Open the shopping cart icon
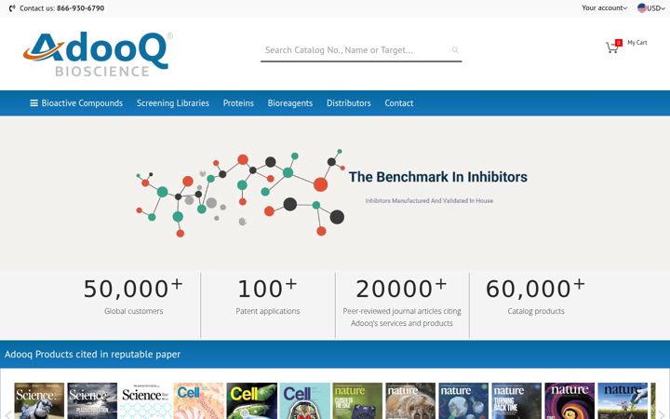This screenshot has width=670, height=419. (612, 47)
